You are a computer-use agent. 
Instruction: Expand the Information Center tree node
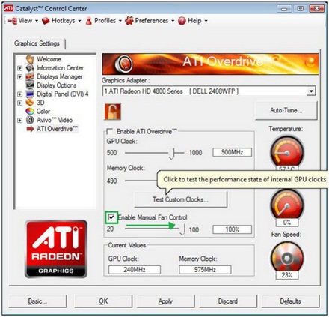click(20, 68)
